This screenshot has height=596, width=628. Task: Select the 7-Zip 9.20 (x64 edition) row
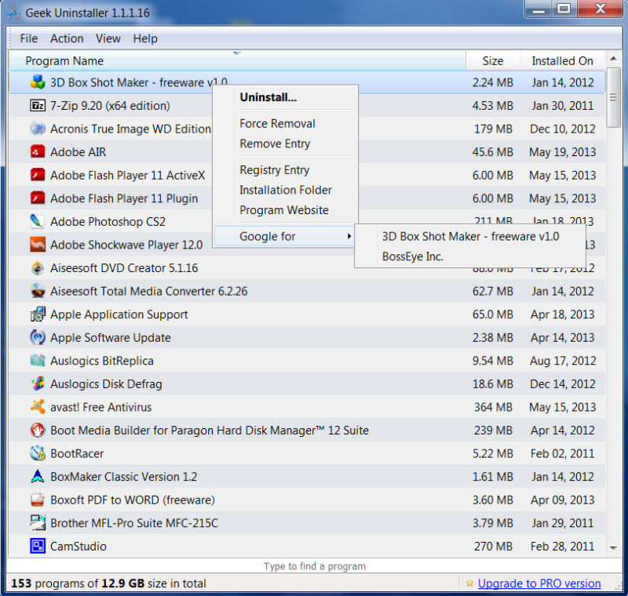pyautogui.click(x=307, y=106)
